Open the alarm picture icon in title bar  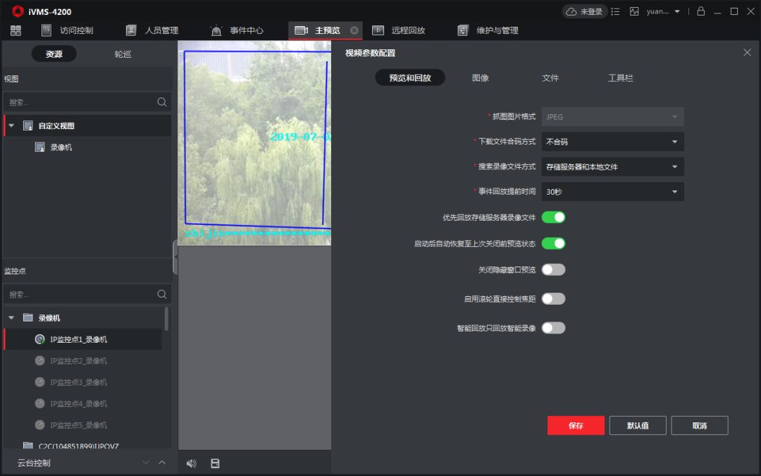point(634,11)
